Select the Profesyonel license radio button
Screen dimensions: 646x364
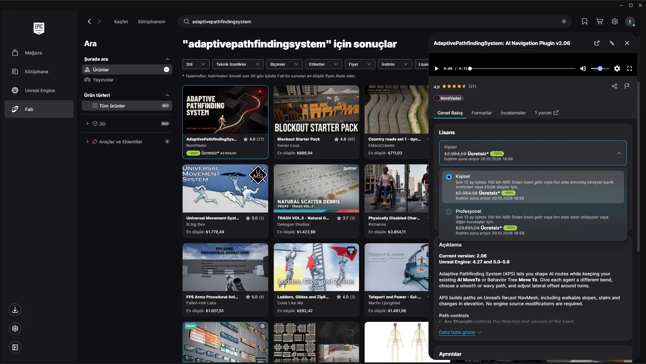pos(449,212)
